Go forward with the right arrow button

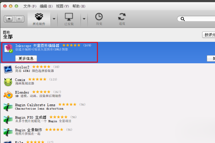pyautogui.click(x=19, y=19)
